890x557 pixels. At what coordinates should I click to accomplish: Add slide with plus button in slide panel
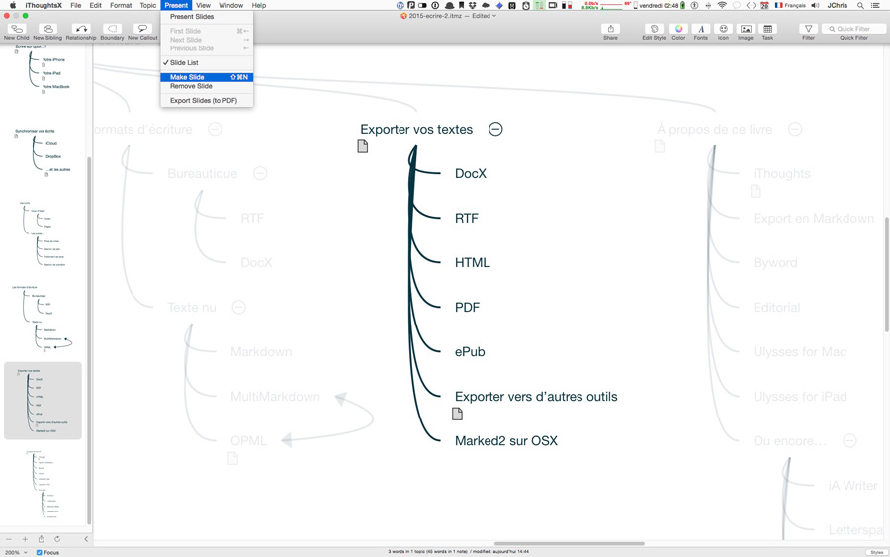25,539
